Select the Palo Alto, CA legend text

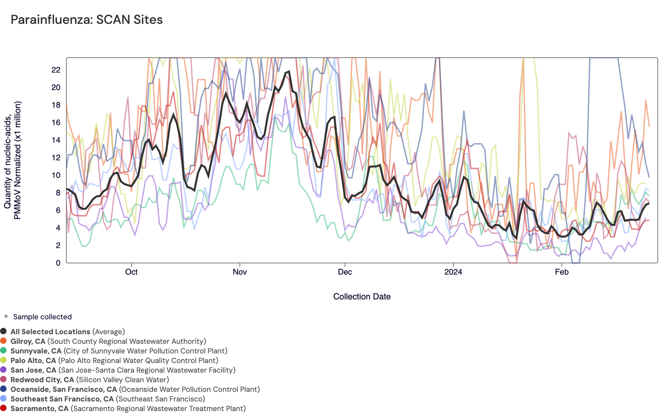click(33, 360)
